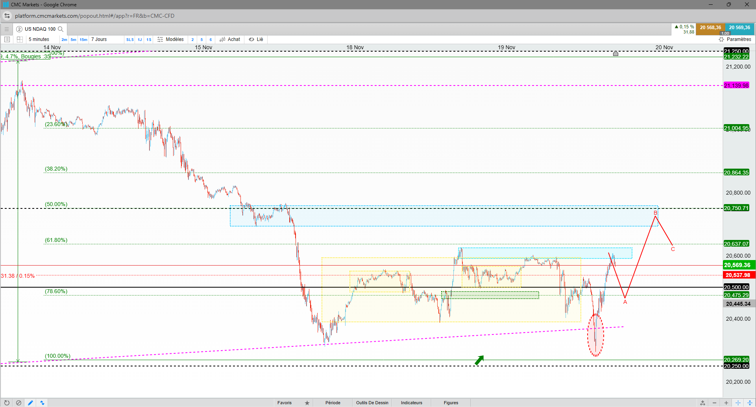Click the price alert marker on top axis
Screen dimensions: 756x407
coord(616,53)
